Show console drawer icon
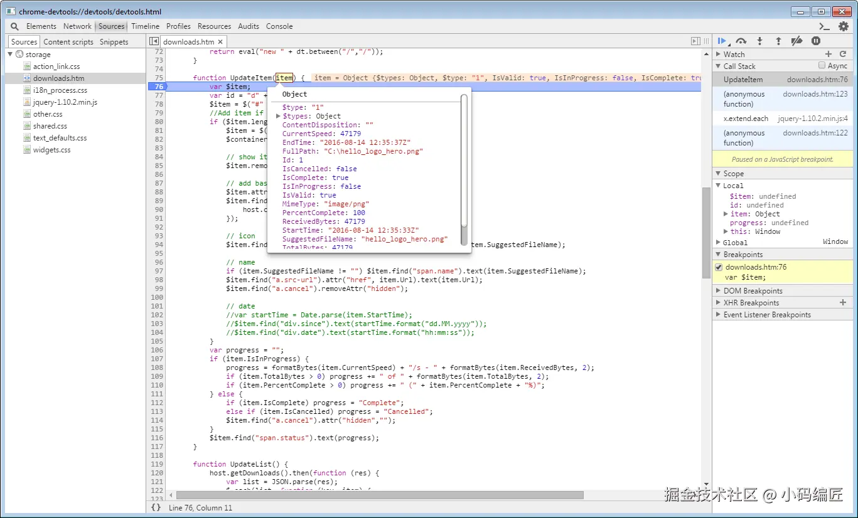 point(825,26)
